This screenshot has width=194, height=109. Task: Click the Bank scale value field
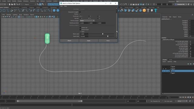(x=84, y=34)
